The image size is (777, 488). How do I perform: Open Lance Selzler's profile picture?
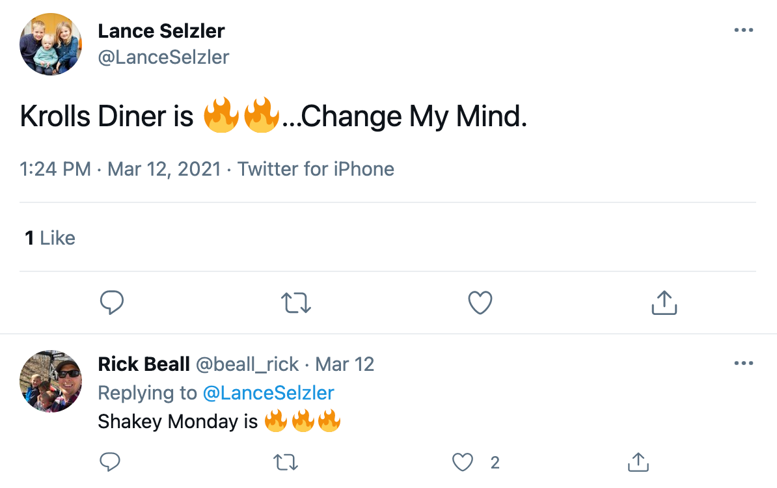[51, 44]
